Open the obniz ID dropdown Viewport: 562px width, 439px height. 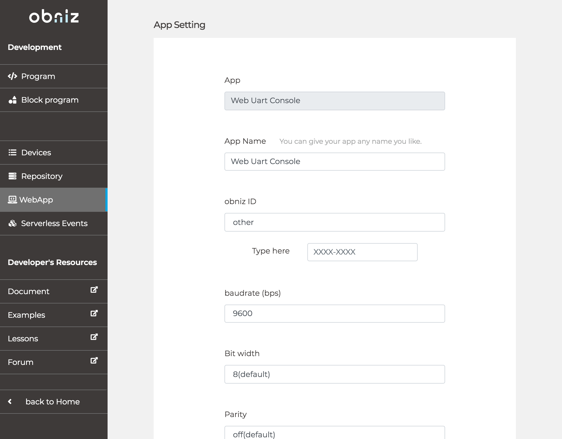[x=335, y=222]
